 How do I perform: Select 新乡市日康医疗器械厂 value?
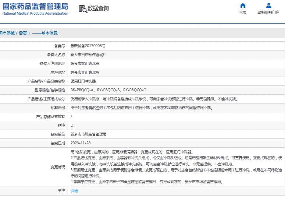pos(89,55)
